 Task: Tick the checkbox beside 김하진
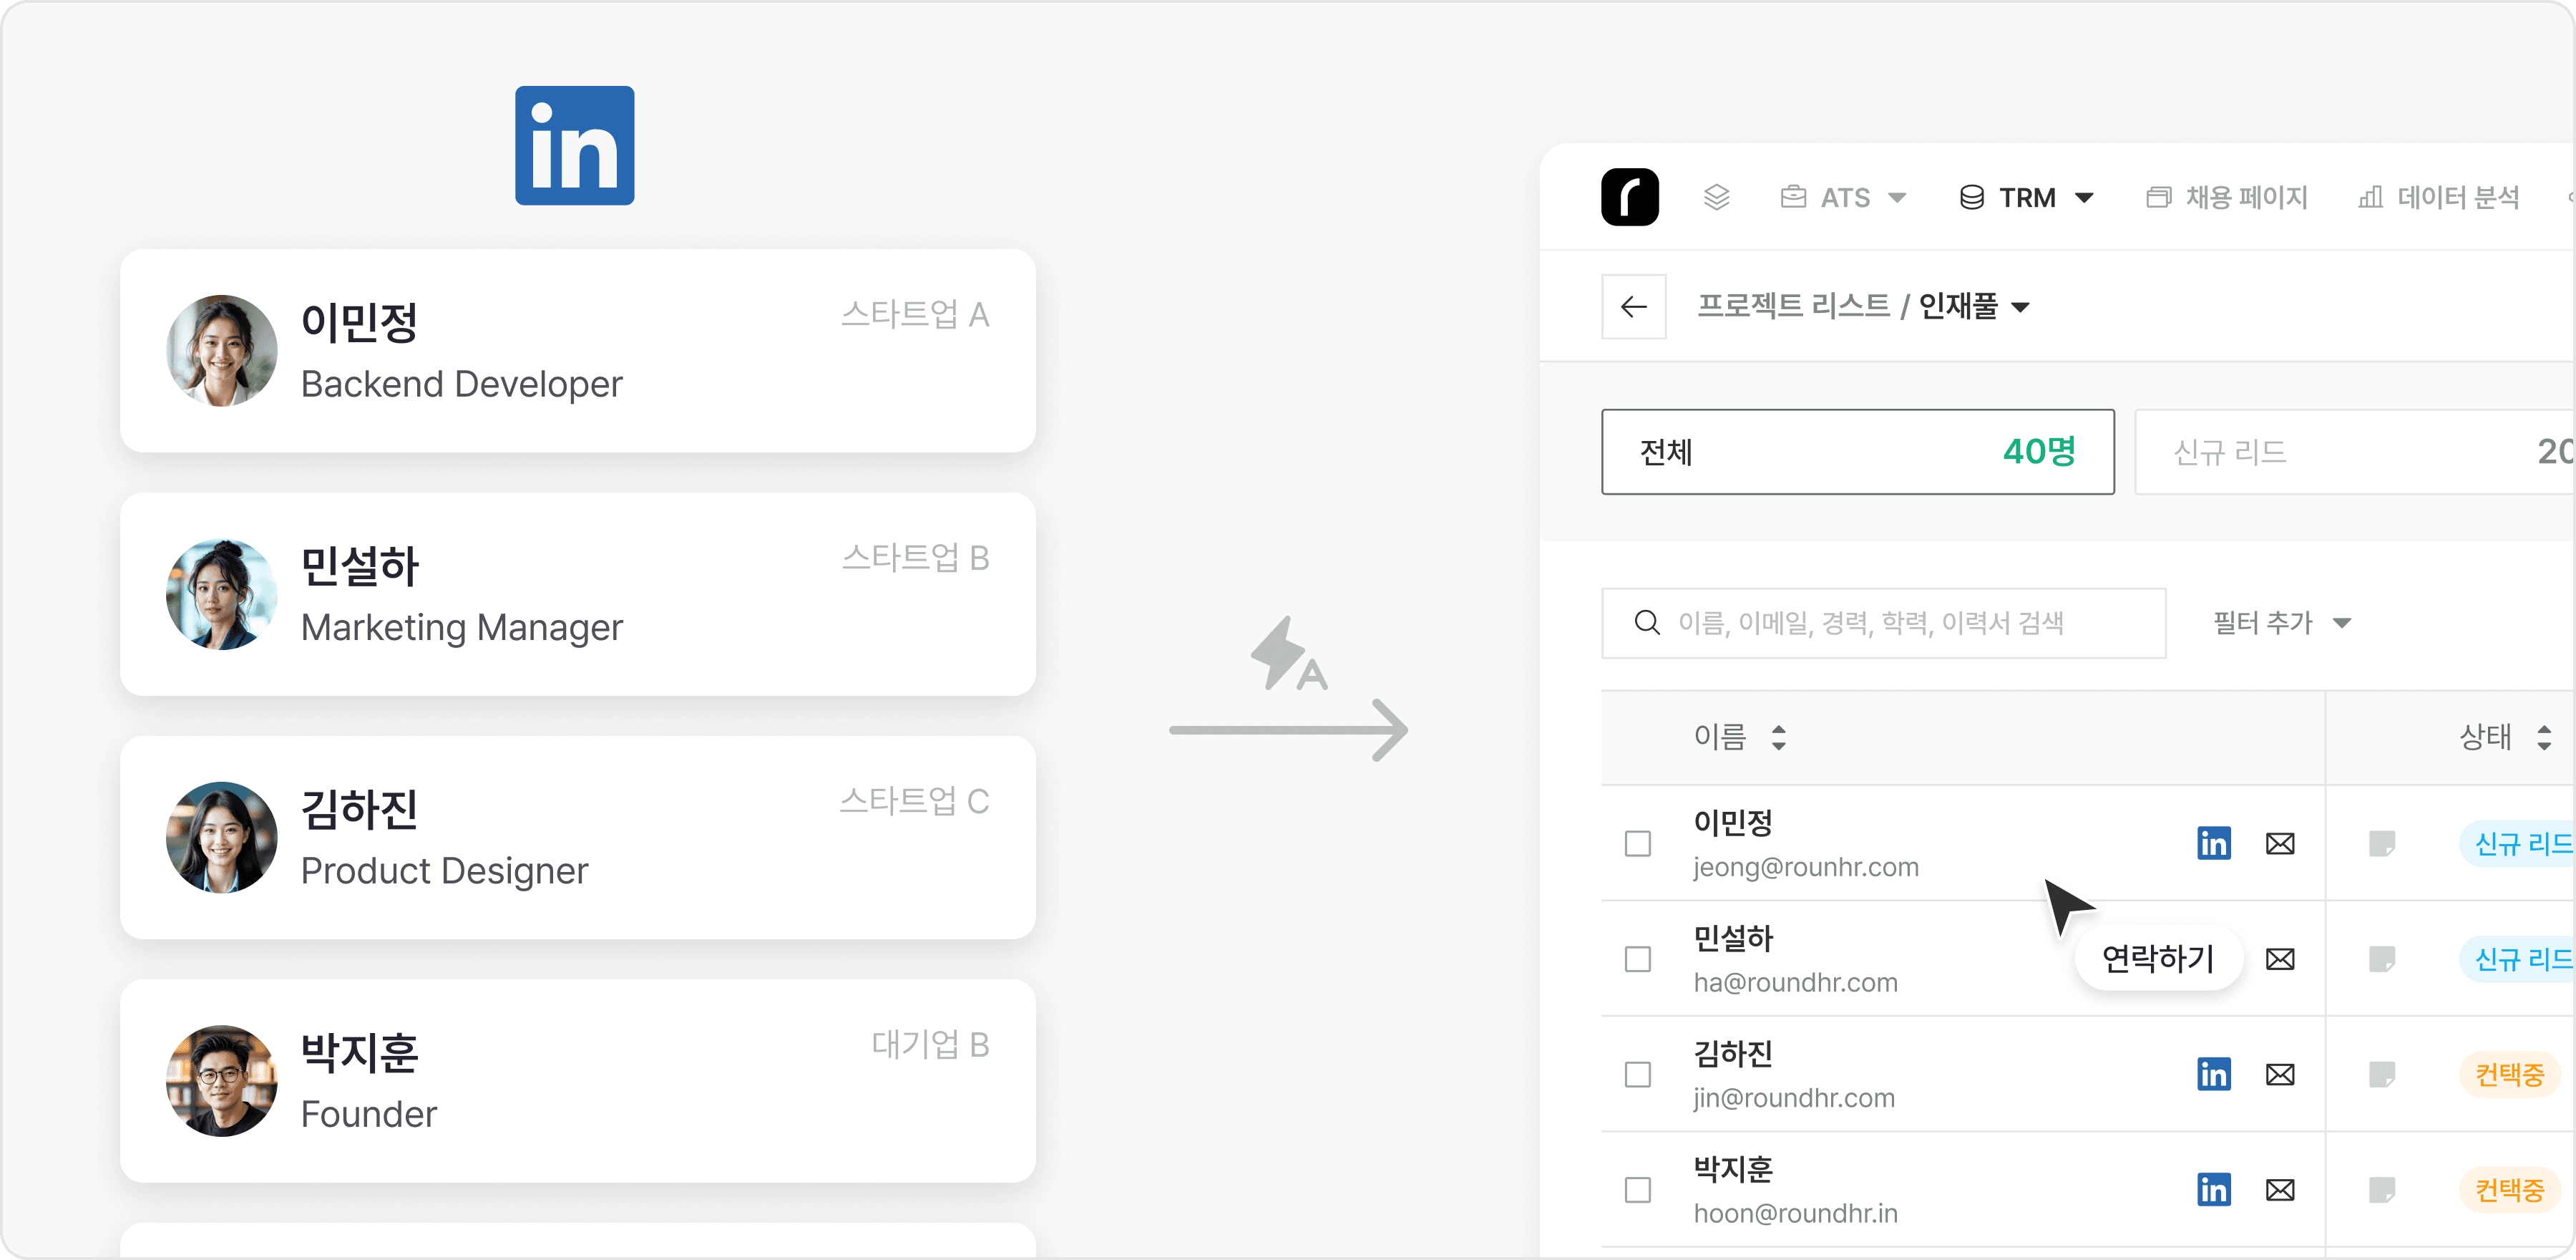pos(1637,1075)
